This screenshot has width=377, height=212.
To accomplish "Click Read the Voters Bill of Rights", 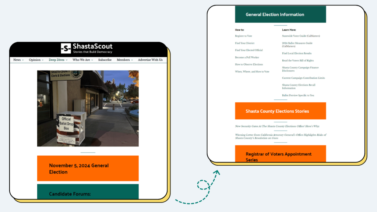I will 297,60.
